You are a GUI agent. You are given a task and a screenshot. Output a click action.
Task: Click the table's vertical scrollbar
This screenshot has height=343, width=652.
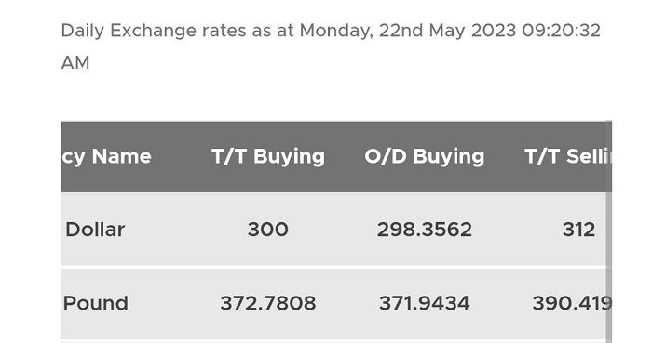click(609, 266)
